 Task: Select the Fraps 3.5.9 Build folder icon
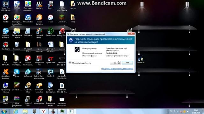coord(17,60)
